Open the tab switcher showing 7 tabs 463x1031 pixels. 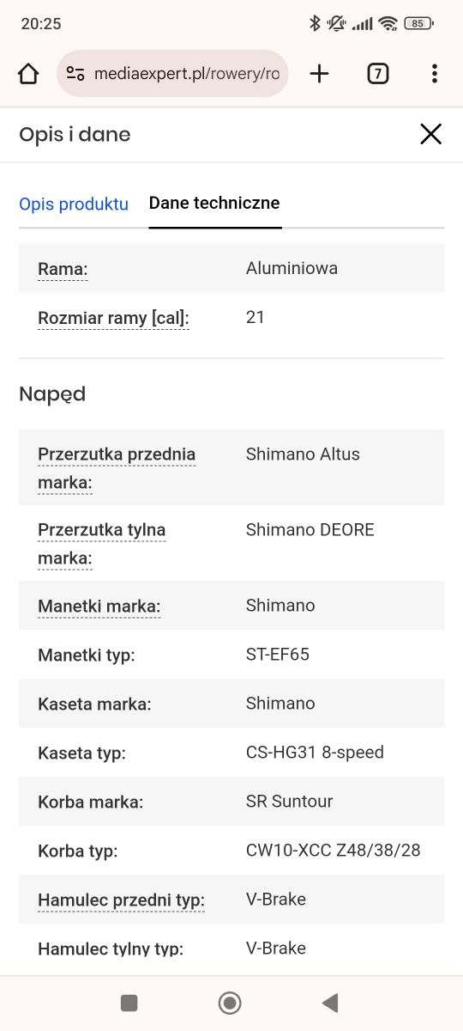(377, 74)
